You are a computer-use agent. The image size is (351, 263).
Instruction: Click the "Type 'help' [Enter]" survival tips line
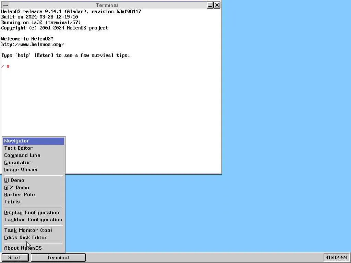[65, 55]
